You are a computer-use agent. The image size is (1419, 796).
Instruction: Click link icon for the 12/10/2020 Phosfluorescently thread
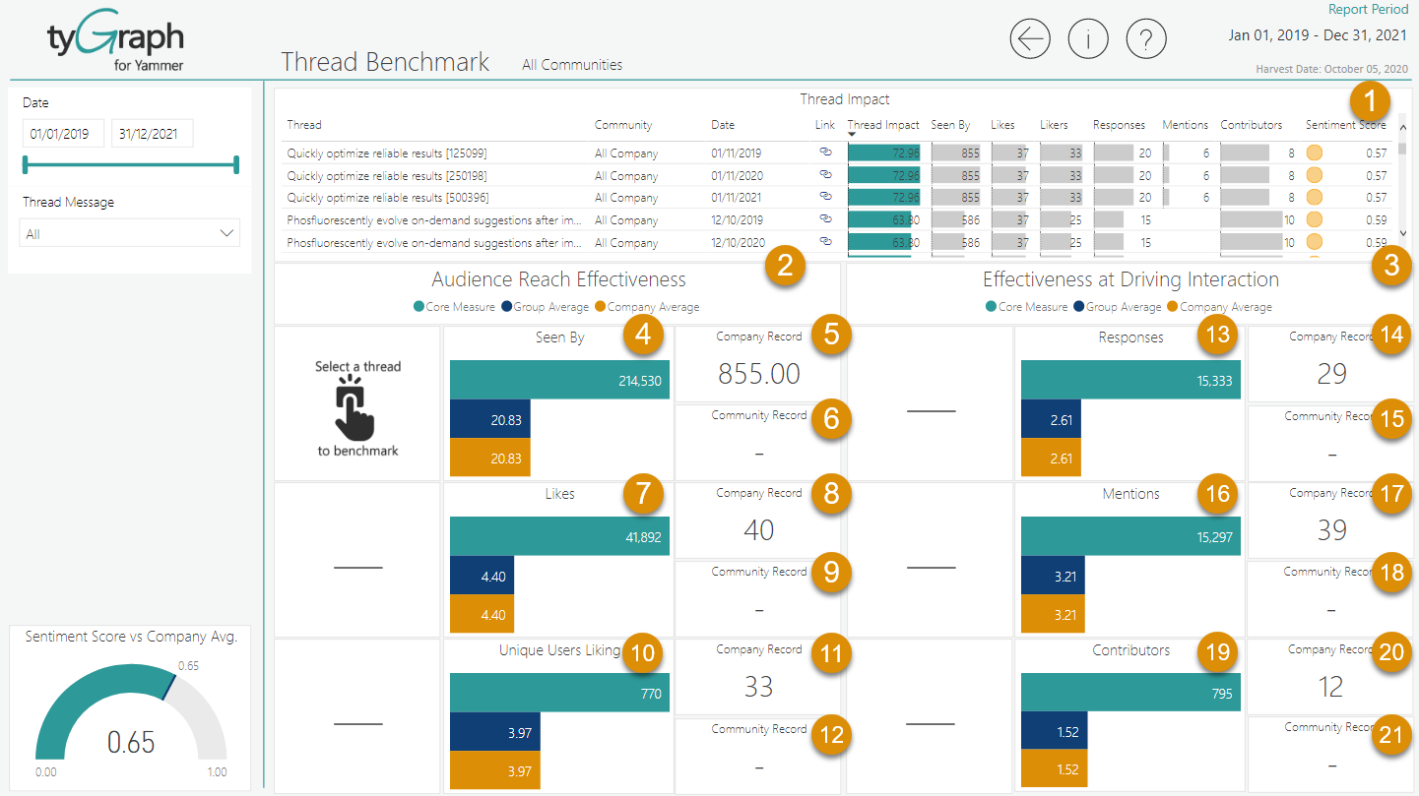click(825, 241)
